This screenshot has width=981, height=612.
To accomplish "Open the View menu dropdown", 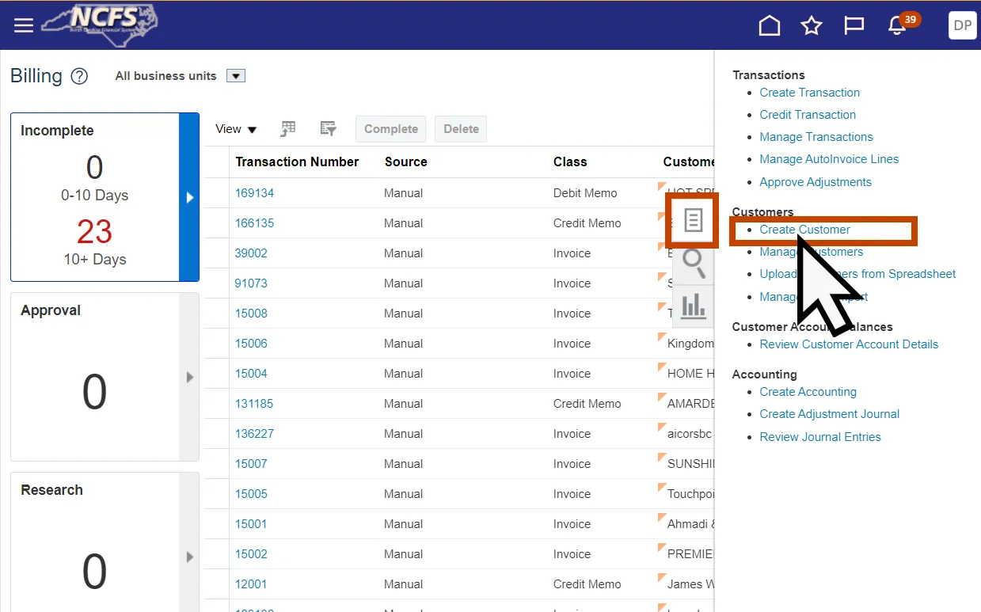I will [x=237, y=129].
